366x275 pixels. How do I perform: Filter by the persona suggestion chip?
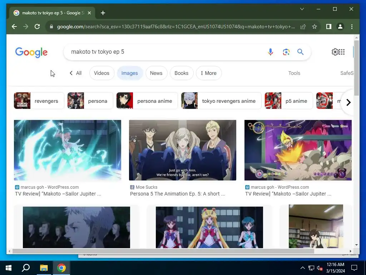pos(90,101)
